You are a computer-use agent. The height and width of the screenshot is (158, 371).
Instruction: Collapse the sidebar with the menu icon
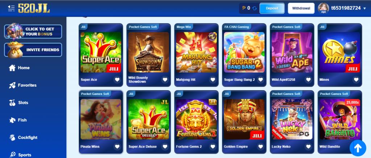point(11,8)
